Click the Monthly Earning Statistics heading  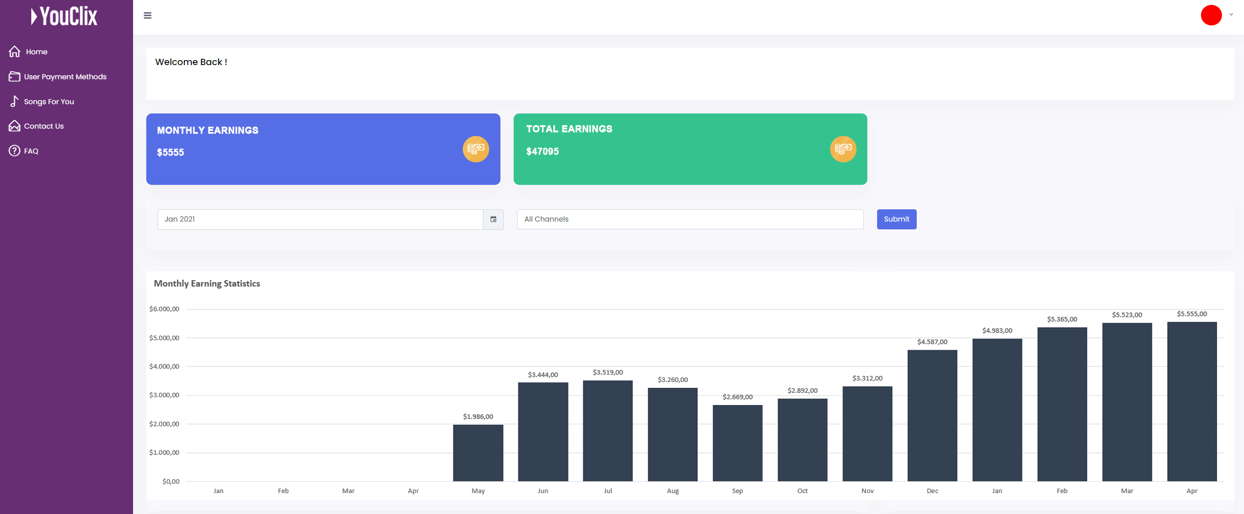pyautogui.click(x=207, y=284)
